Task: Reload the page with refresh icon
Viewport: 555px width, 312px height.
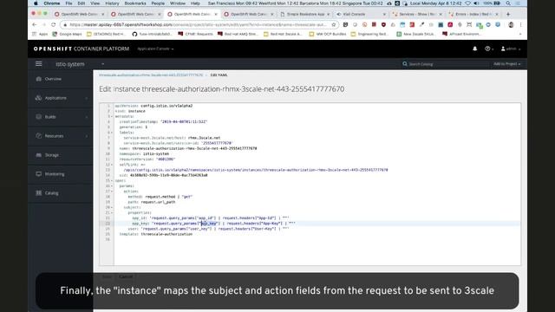Action: pos(54,24)
